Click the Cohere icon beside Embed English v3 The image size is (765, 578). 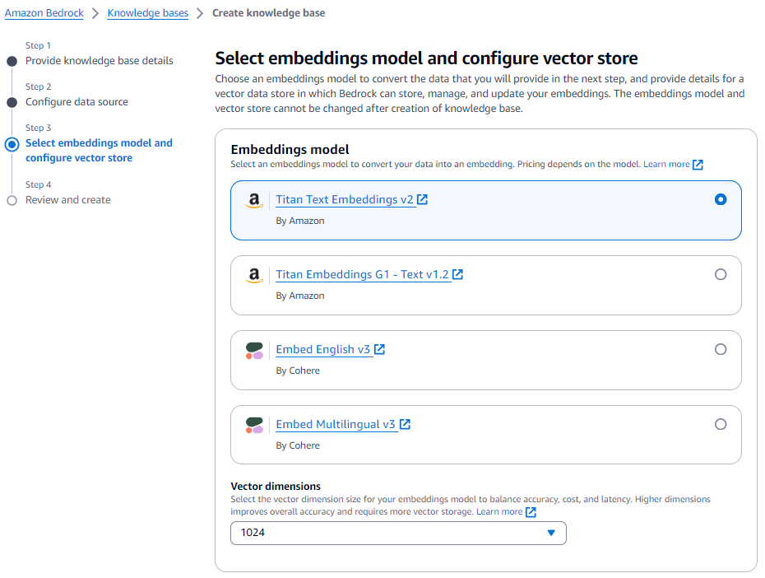[254, 350]
